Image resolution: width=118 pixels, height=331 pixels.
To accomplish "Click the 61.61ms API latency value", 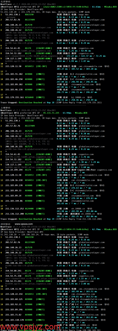I will [x=97, y=7].
